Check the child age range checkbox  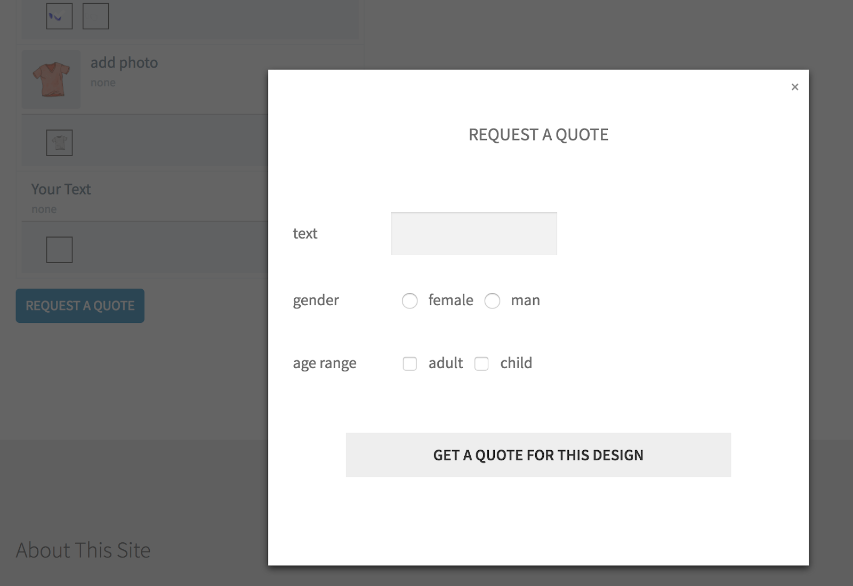tap(481, 364)
